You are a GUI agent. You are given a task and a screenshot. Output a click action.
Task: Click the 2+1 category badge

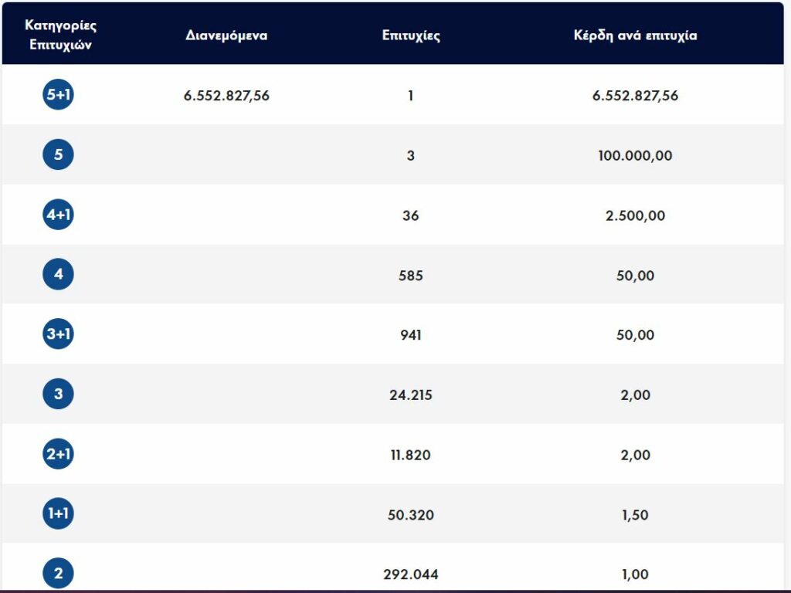(58, 454)
